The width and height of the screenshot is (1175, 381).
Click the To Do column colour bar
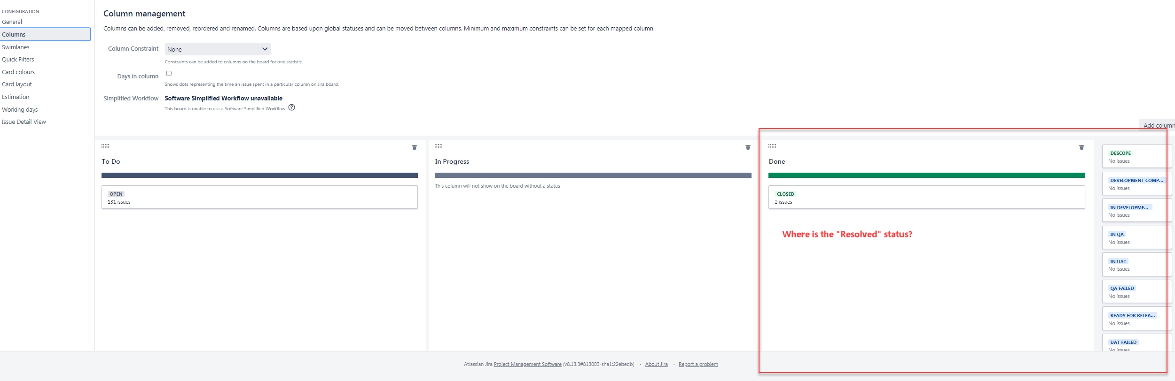259,175
